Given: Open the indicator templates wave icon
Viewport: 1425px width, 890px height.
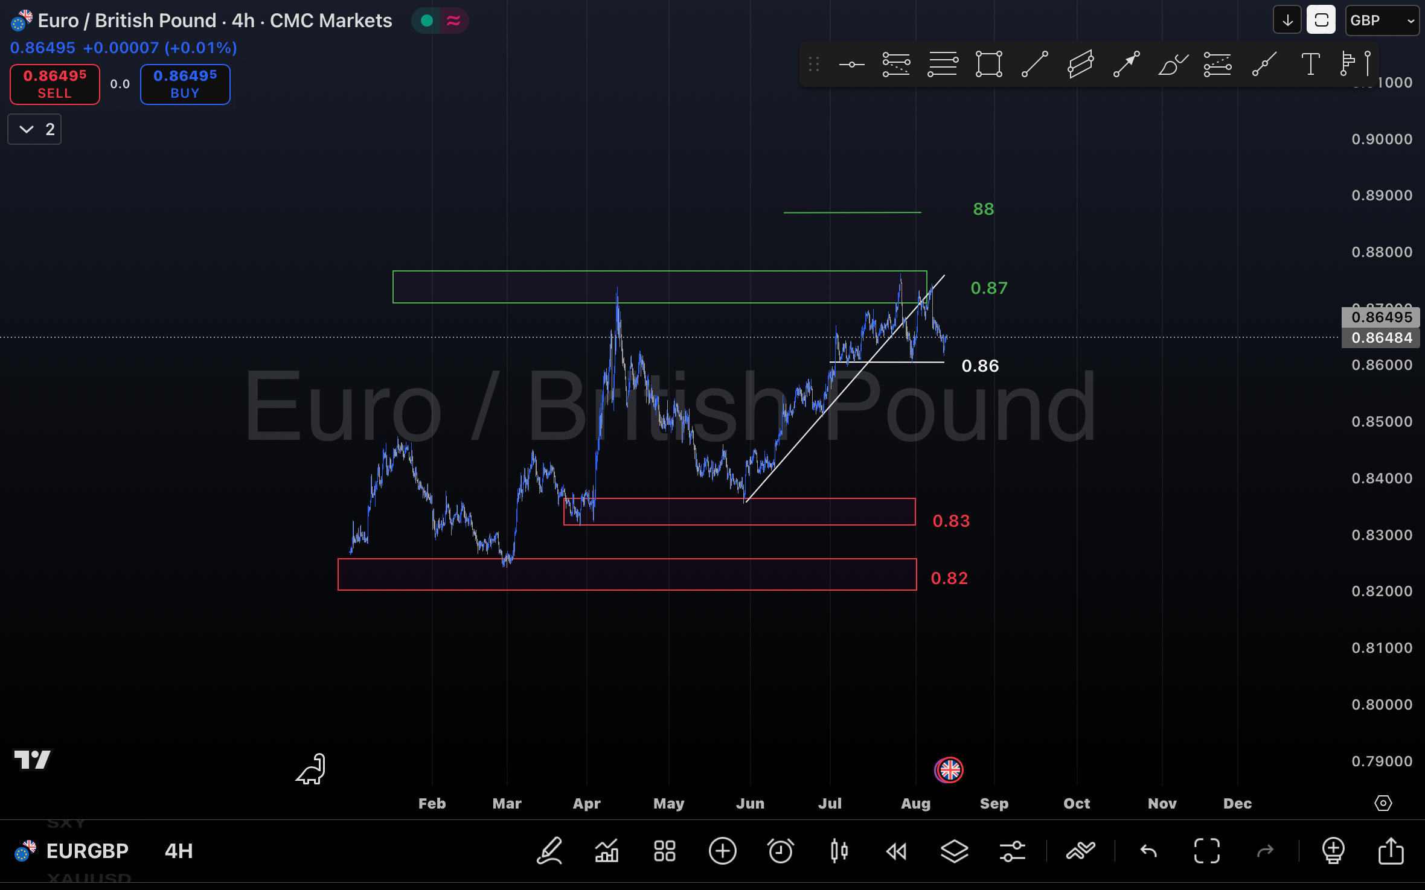Looking at the screenshot, I should pyautogui.click(x=1080, y=851).
